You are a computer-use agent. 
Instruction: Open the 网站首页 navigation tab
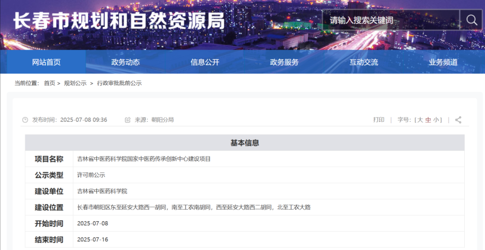46,62
